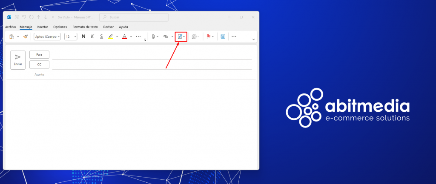Expand the ribbon display options chevron
This screenshot has height=184, width=436.
pos(254,39)
